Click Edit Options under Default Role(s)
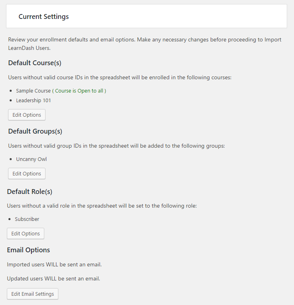 point(25,233)
